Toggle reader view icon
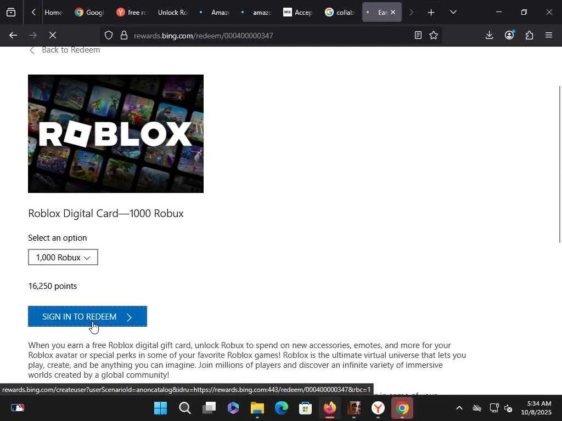 418,35
